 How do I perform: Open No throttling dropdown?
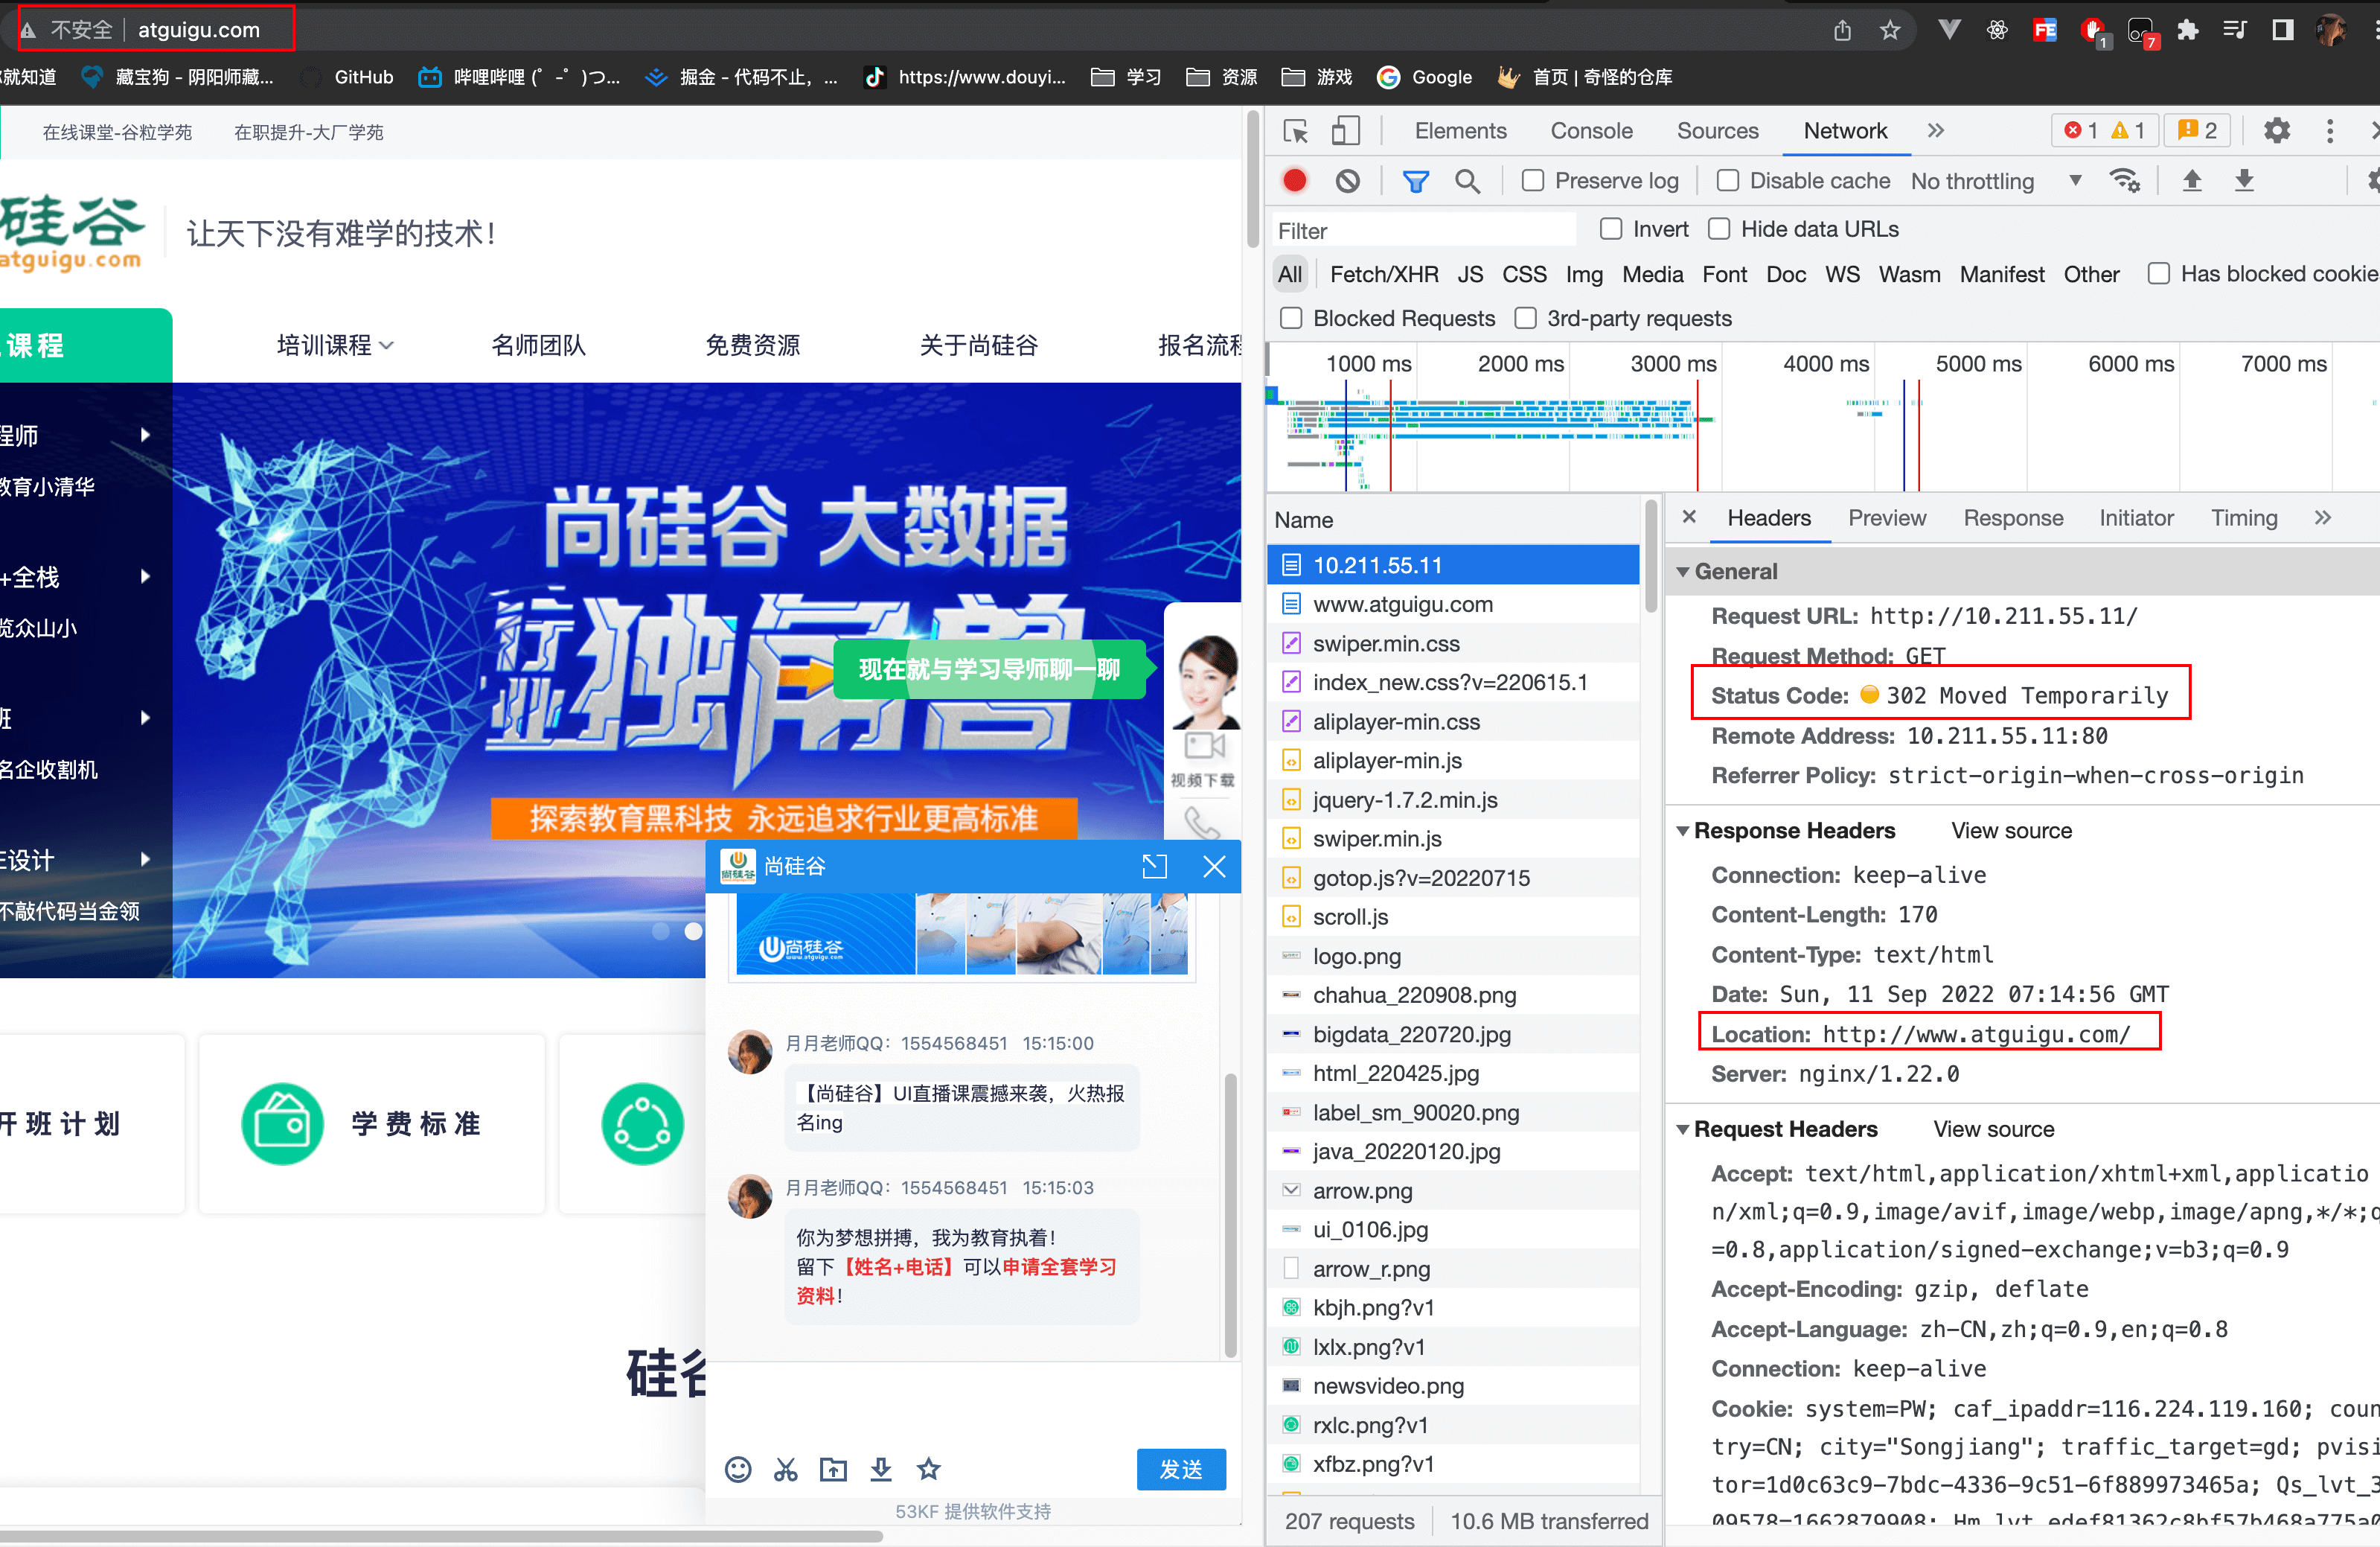pyautogui.click(x=1996, y=180)
